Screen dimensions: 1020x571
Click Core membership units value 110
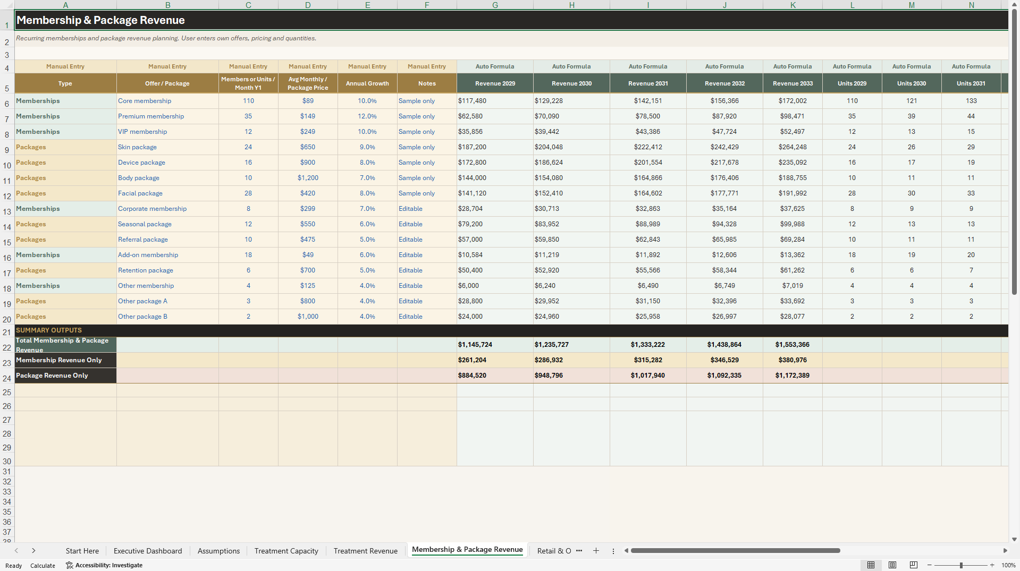[248, 101]
